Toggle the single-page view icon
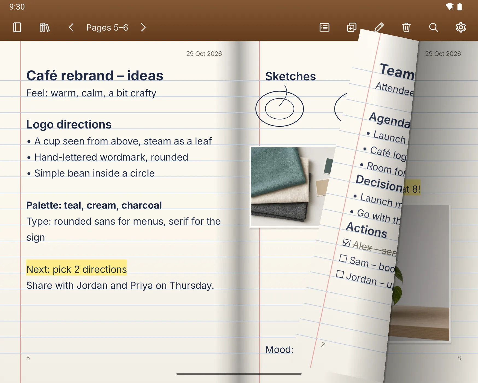The width and height of the screenshot is (478, 383). (17, 27)
